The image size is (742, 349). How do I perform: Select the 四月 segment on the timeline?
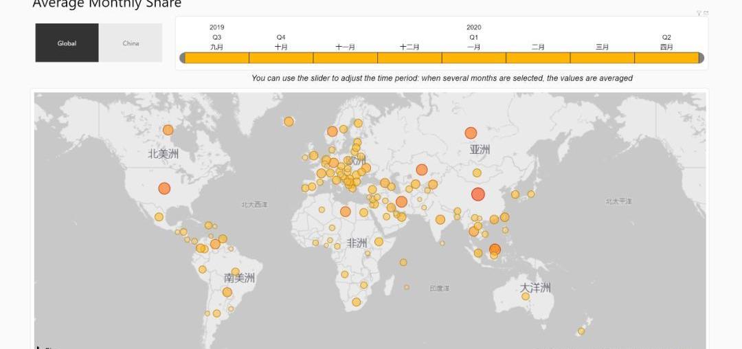point(665,58)
